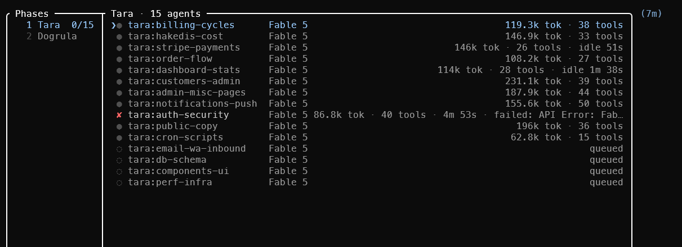Screen dimensions: 682x247
Task: Select tara:admin-misc-pages agent entry
Action: tap(367, 93)
